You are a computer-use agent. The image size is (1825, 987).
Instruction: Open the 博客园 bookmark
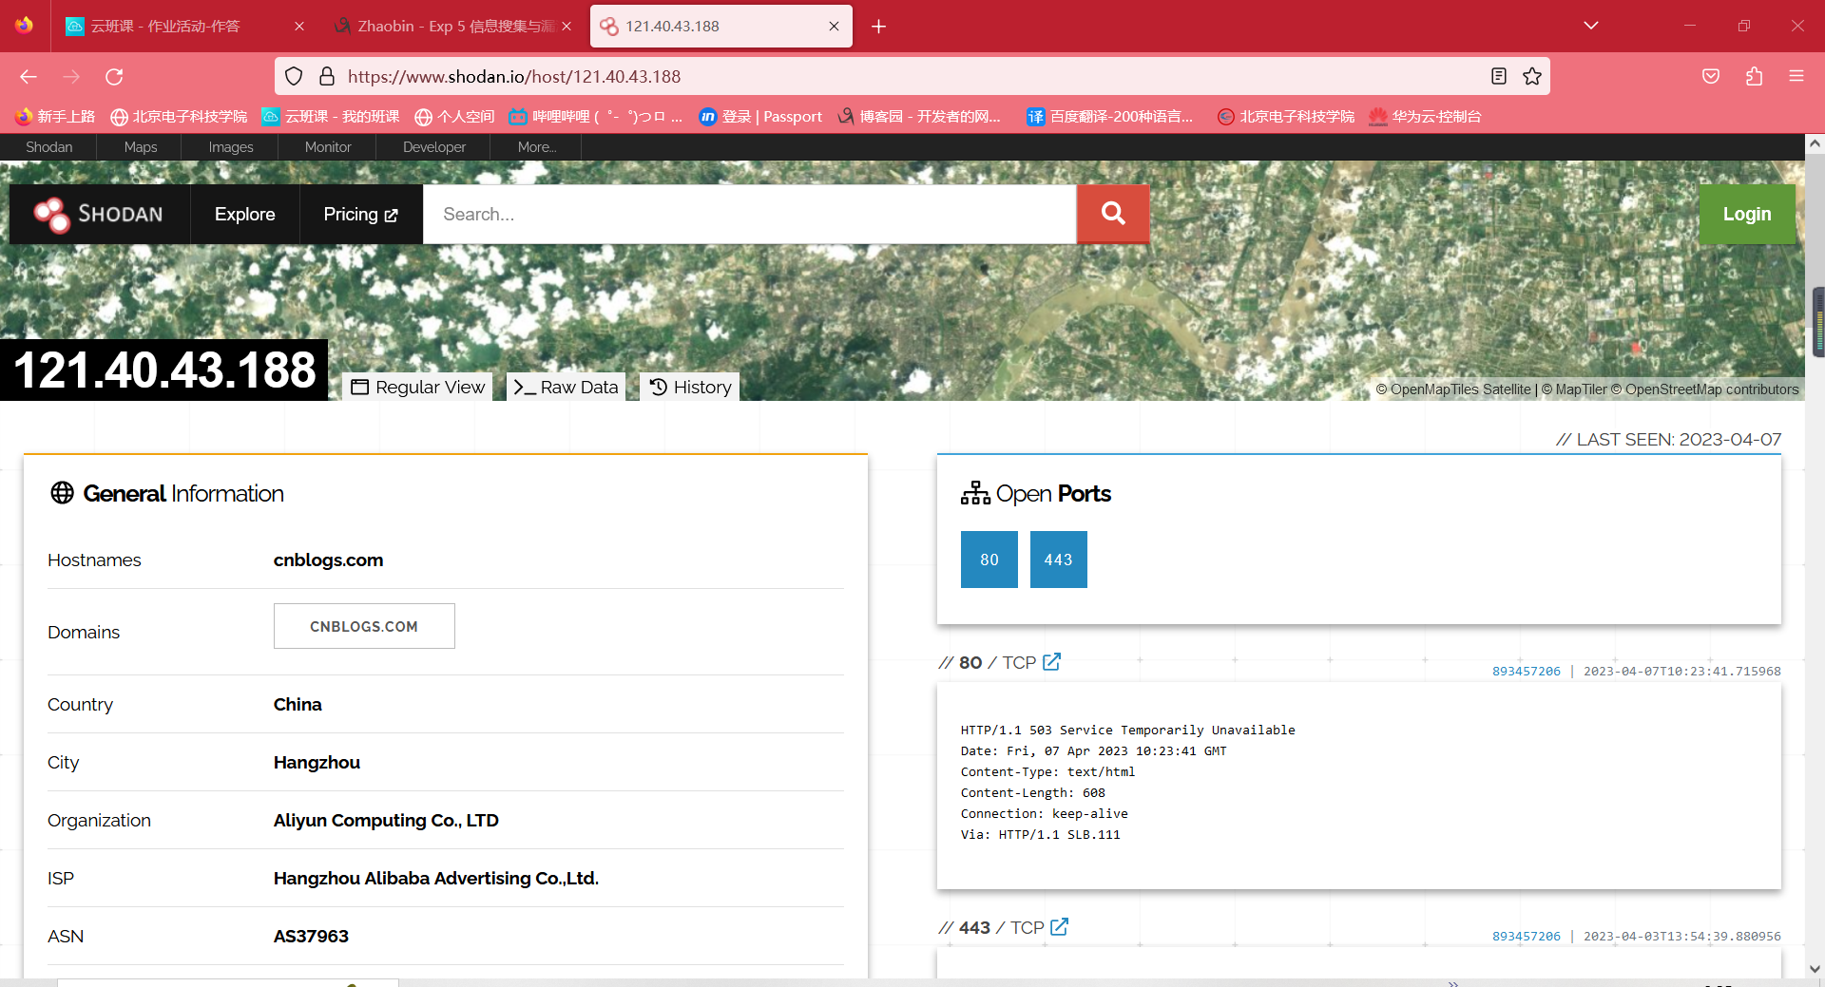[x=919, y=117]
